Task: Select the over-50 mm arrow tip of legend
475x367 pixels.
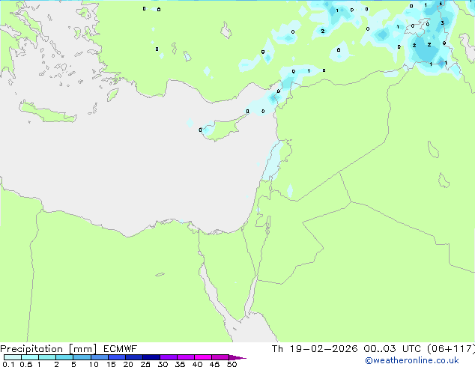Action: [x=237, y=357]
